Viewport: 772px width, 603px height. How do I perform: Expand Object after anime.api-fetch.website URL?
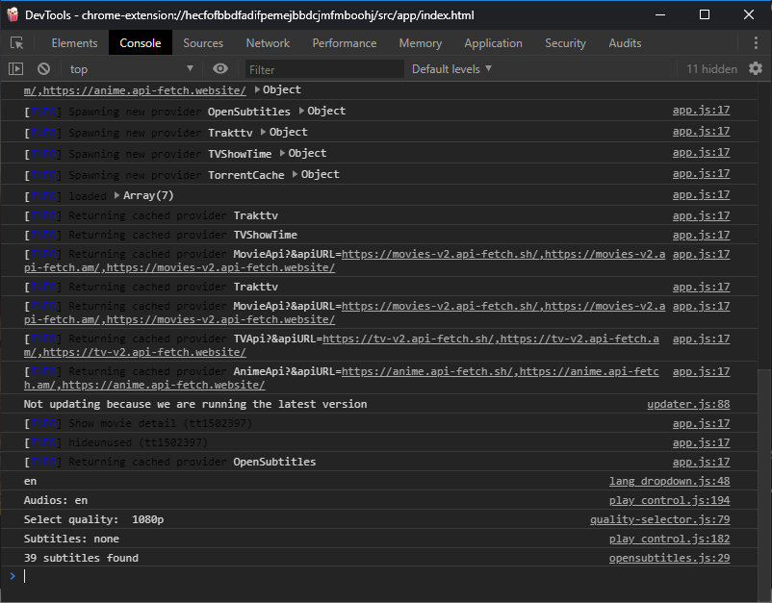click(277, 90)
